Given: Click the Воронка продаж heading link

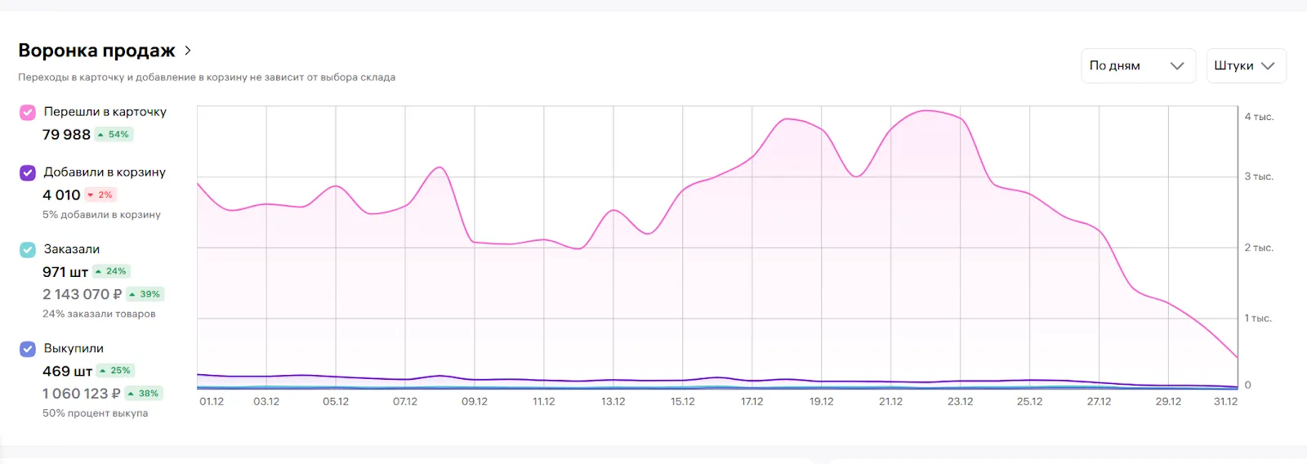Looking at the screenshot, I should 96,51.
